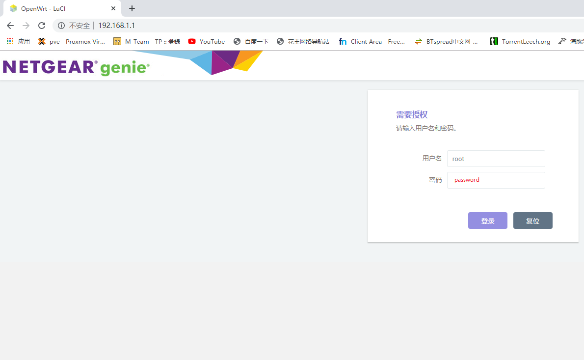Click the OpenWrt tab favicon
This screenshot has width=584, height=360.
point(13,8)
